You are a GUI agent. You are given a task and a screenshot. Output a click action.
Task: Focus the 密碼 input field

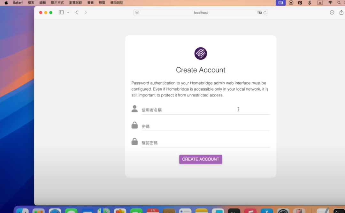pyautogui.click(x=205, y=126)
